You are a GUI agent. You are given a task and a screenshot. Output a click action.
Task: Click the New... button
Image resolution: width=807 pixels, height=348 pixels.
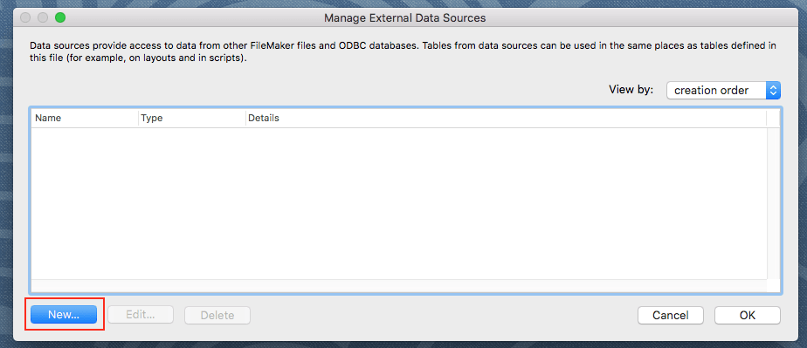click(63, 315)
